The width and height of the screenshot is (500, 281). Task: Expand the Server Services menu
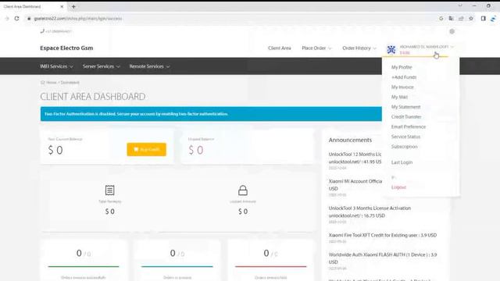tap(101, 66)
